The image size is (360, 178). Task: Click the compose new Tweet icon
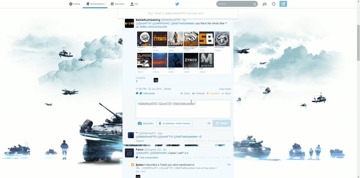pyautogui.click(x=283, y=4)
